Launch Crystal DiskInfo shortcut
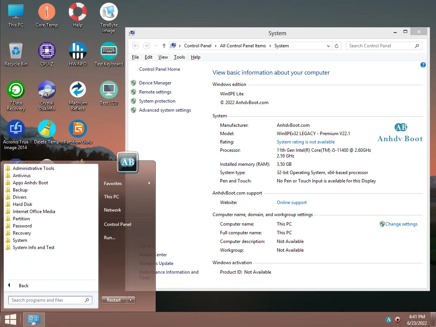Screen dimensions: 436x327 pyautogui.click(x=47, y=96)
